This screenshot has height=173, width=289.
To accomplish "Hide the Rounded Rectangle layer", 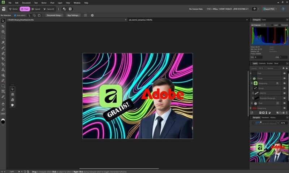I will (284, 98).
